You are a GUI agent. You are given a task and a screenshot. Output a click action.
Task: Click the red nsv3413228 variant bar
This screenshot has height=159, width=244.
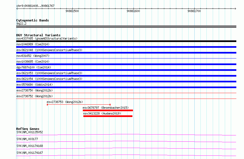coord(108,116)
